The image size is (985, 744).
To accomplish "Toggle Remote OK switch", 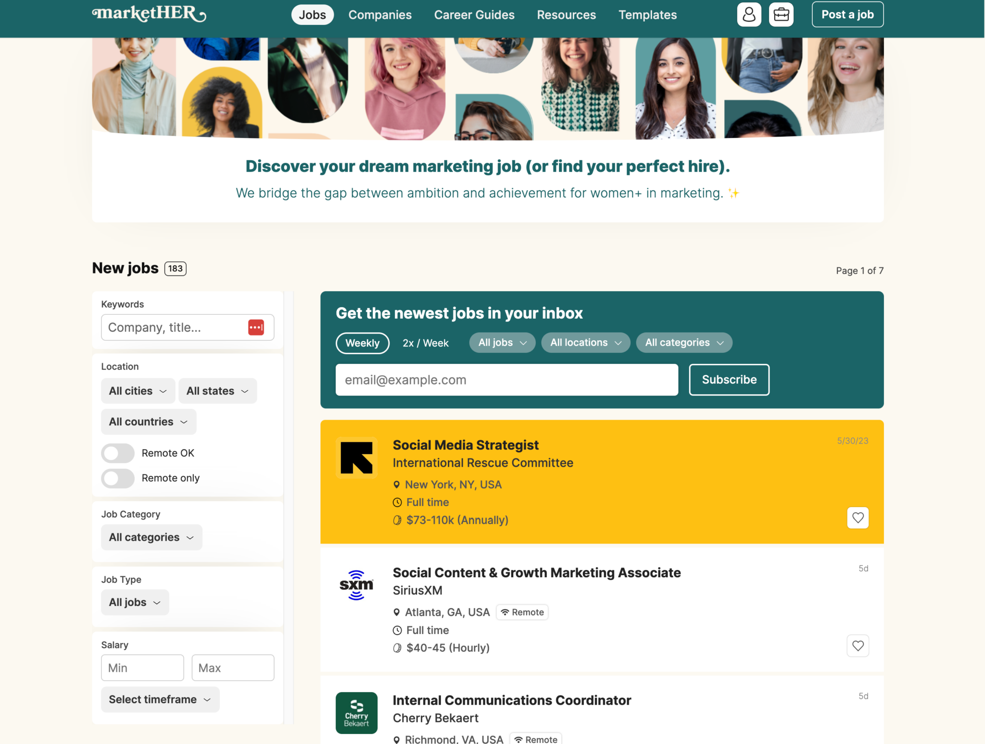I will coord(118,453).
